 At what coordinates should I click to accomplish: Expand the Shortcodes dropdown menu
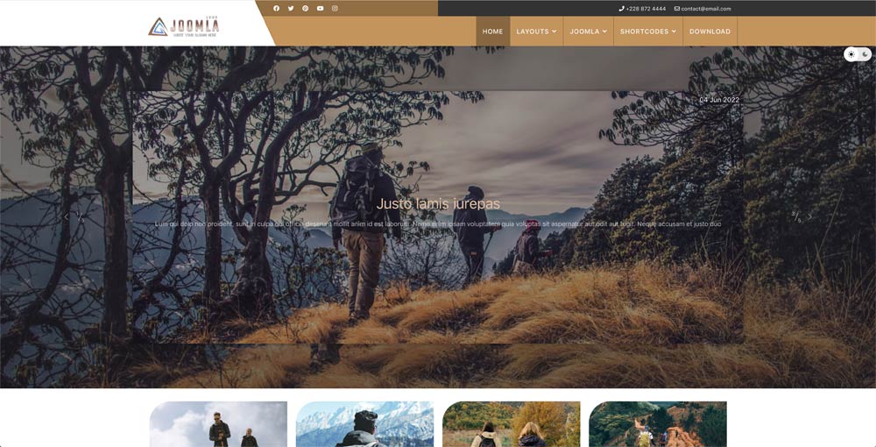(648, 32)
